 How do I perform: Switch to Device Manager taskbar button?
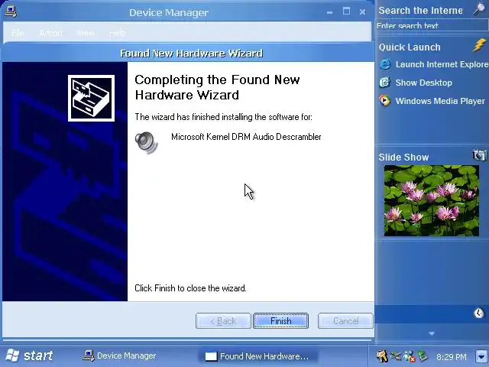tap(120, 356)
